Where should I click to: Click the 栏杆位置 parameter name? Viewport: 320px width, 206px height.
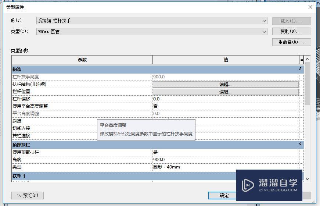[21, 92]
